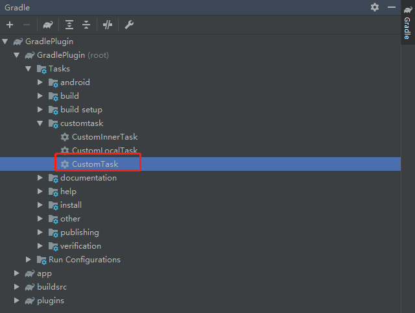This screenshot has height=313, width=415.
Task: Click the Tasks folder icon
Action: [x=41, y=69]
